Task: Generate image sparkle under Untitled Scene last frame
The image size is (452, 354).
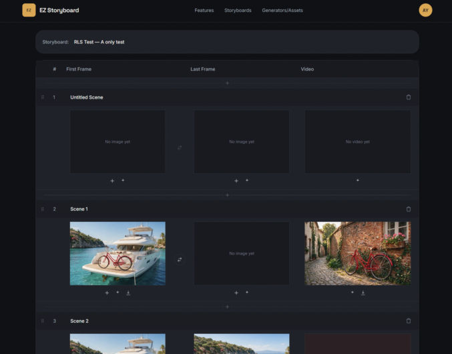Action: (x=247, y=180)
